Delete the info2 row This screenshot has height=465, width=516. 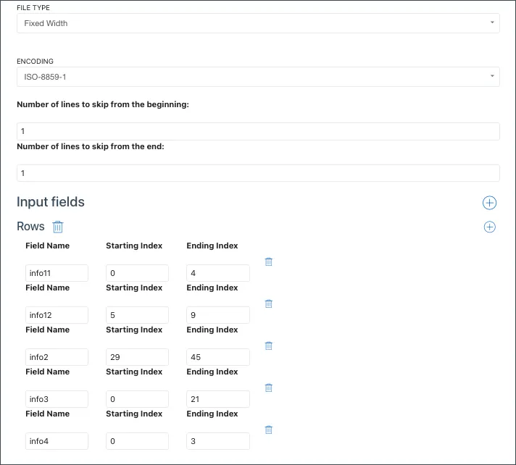pyautogui.click(x=269, y=345)
